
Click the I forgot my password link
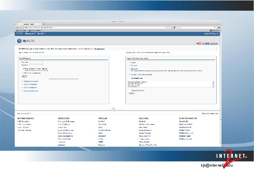[x=30, y=87]
